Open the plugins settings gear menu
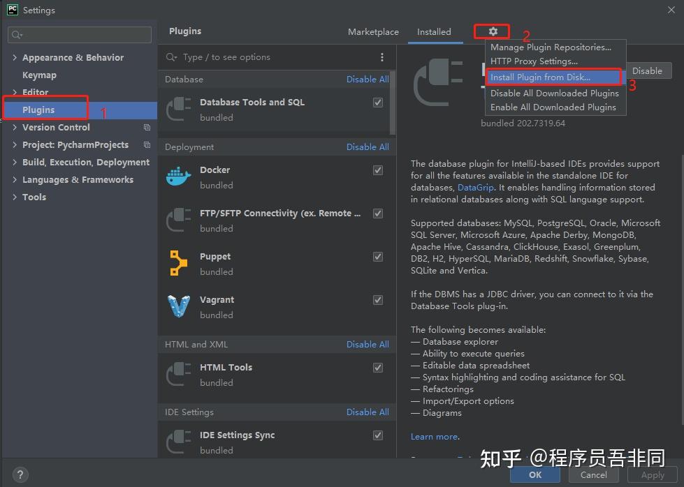684x487 pixels. 492,31
